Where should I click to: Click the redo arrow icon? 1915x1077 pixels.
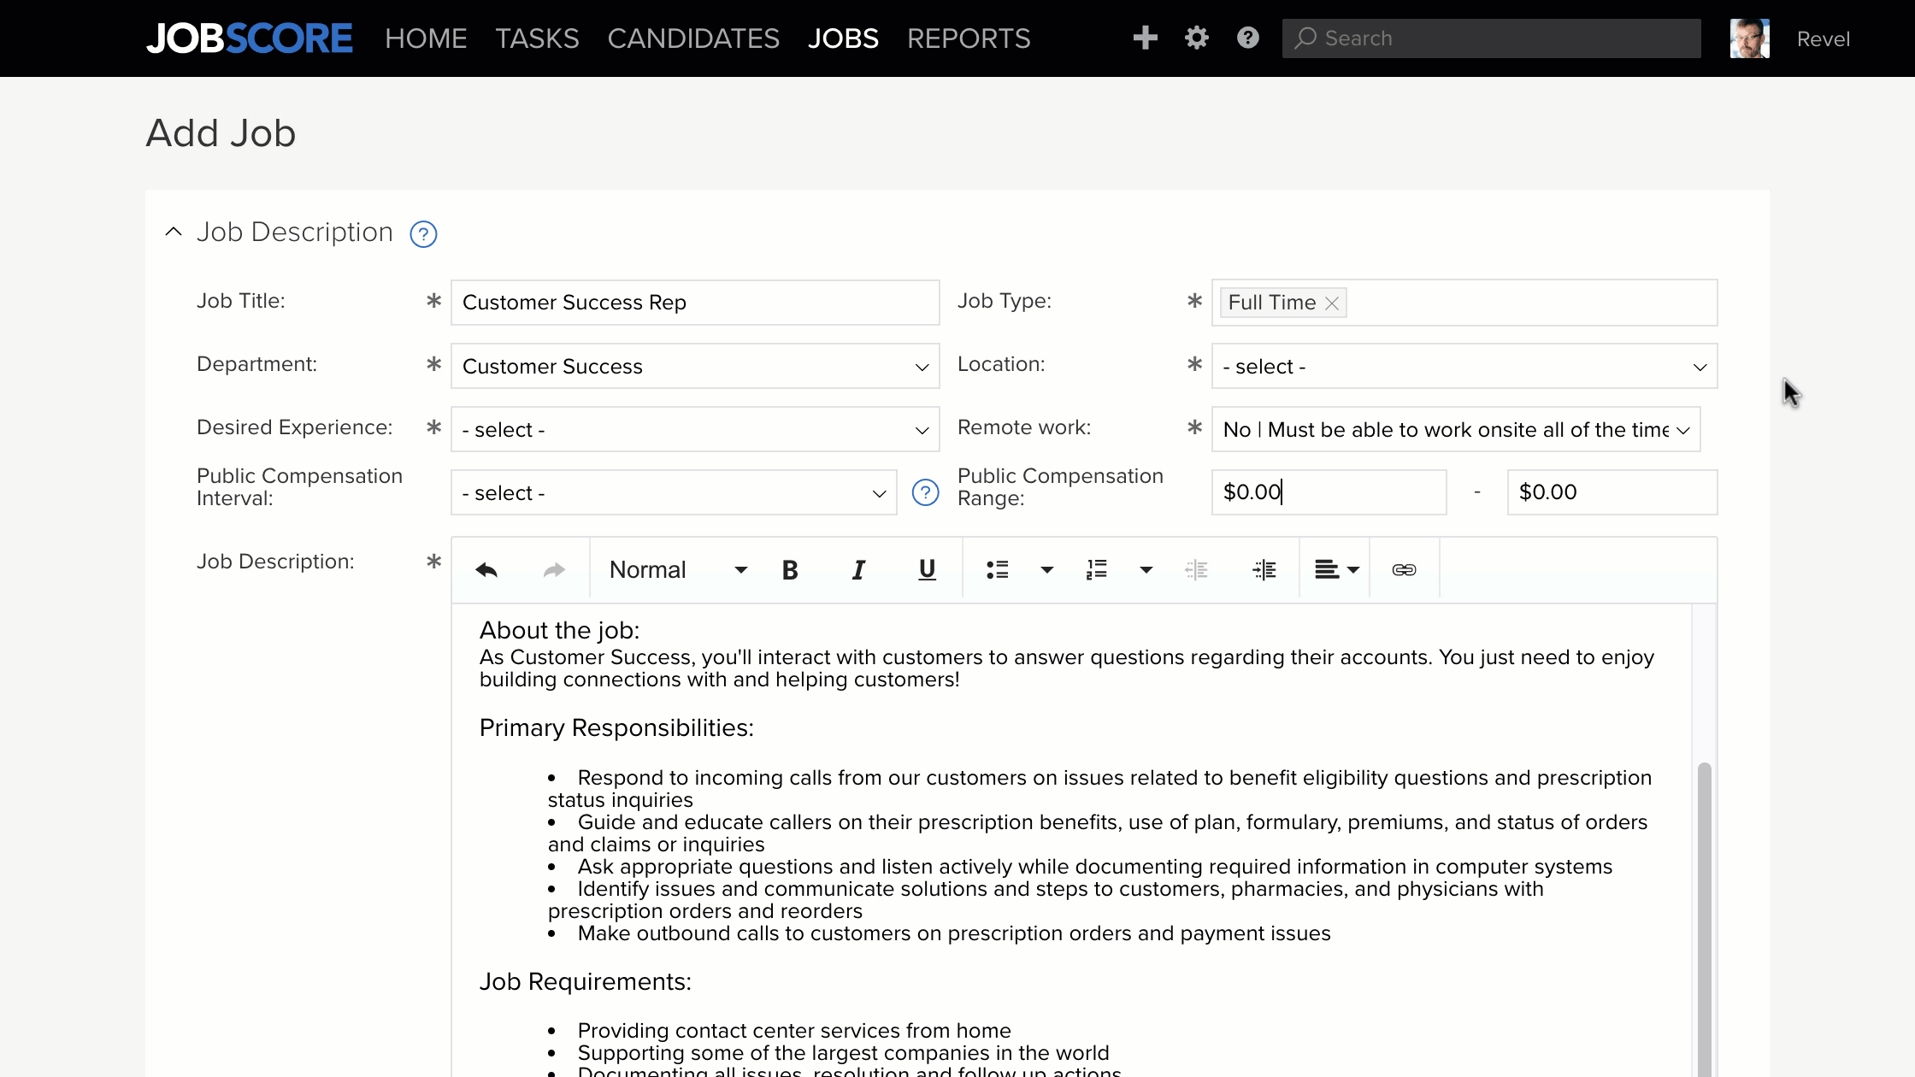[554, 568]
